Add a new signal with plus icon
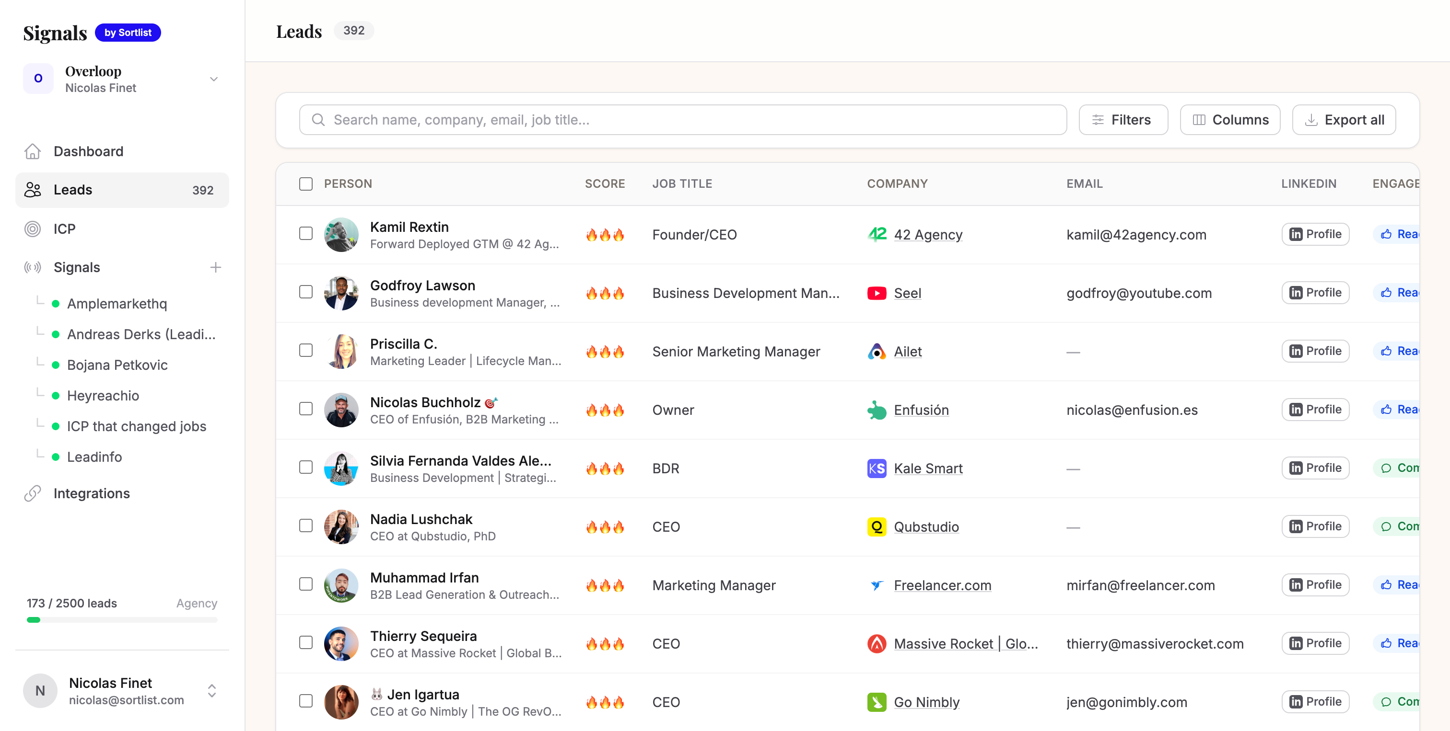 tap(216, 267)
